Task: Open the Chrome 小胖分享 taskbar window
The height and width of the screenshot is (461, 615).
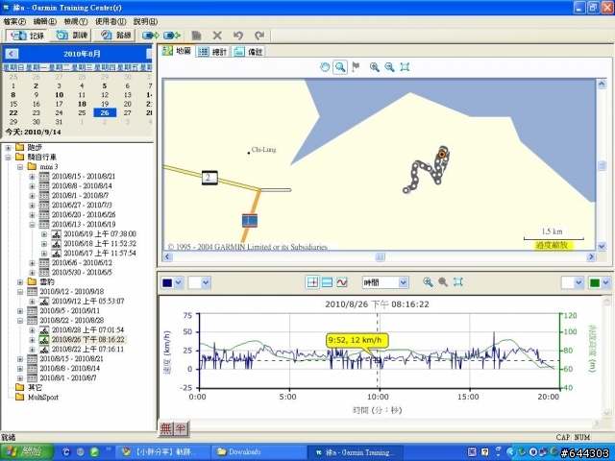Action: point(164,452)
